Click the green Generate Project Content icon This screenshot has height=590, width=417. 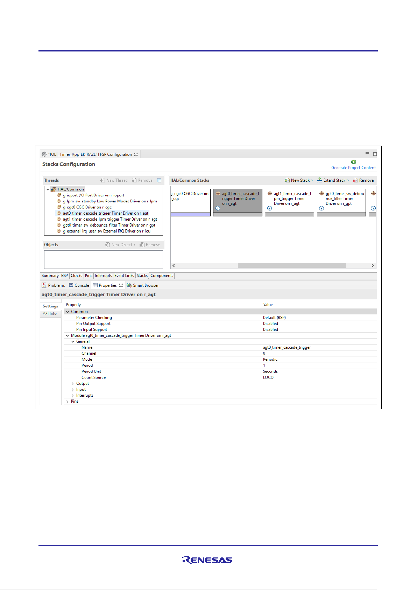pos(354,162)
